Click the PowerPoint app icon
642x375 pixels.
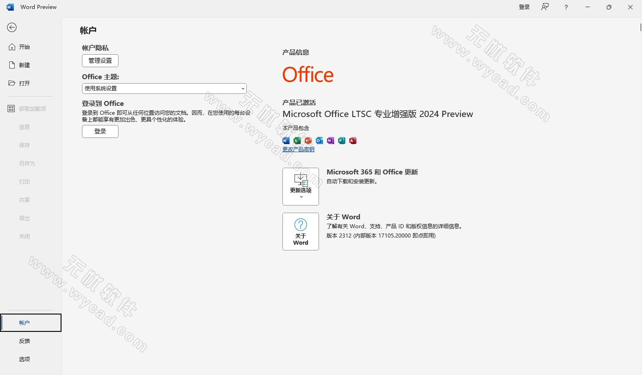(x=308, y=141)
